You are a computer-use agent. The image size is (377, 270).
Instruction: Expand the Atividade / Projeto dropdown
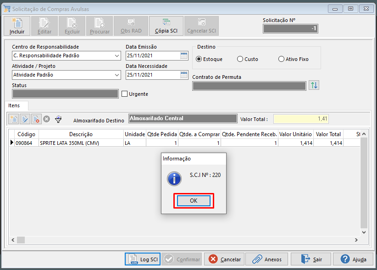(117, 75)
